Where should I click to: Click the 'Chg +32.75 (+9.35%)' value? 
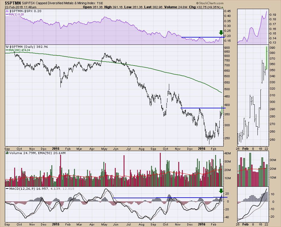point(205,7)
